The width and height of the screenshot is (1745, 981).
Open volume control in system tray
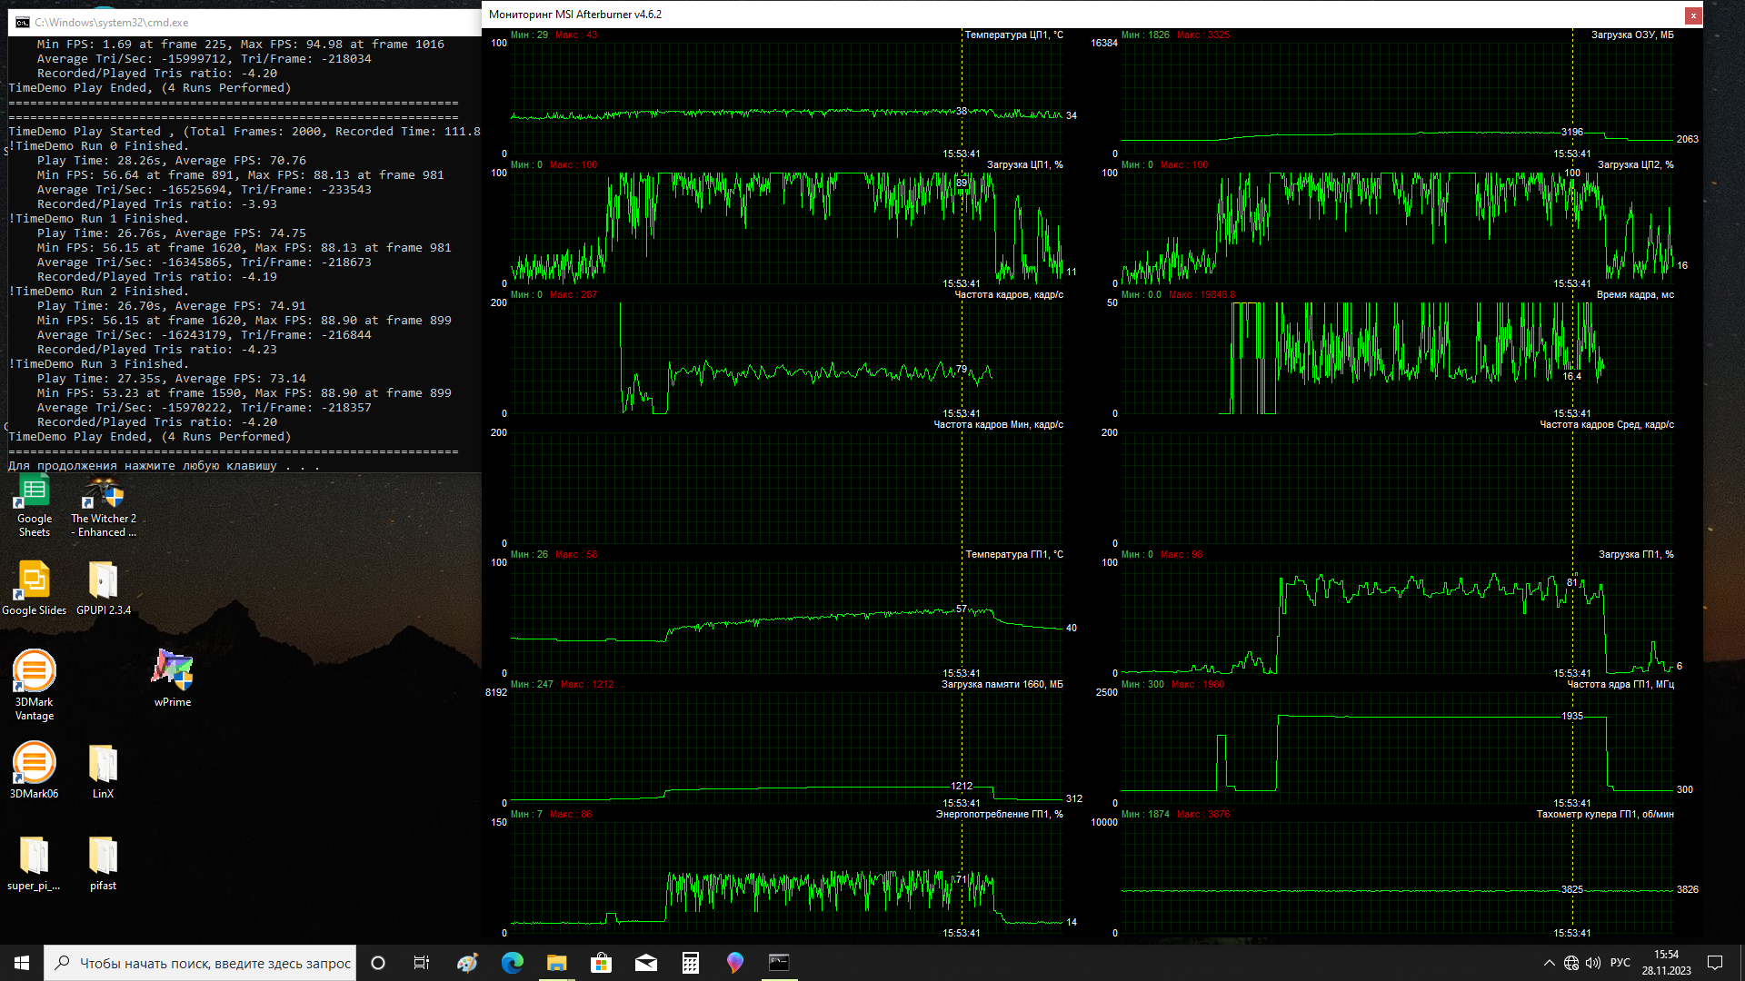[x=1593, y=963]
